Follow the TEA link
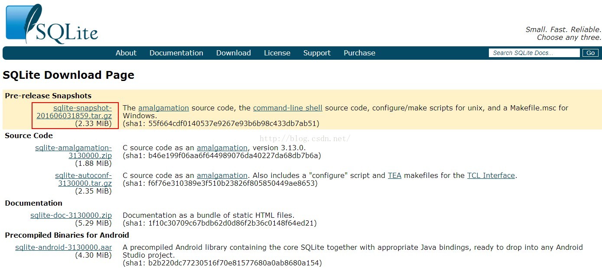The height and width of the screenshot is (268, 602). [x=394, y=175]
